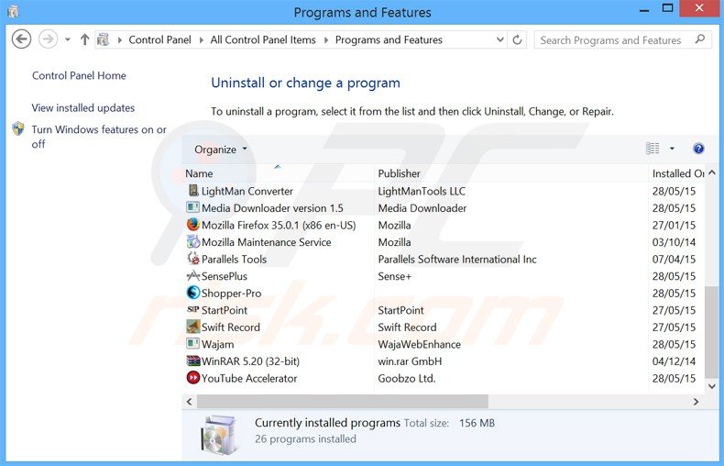Sort by the Publisher column header

[399, 173]
